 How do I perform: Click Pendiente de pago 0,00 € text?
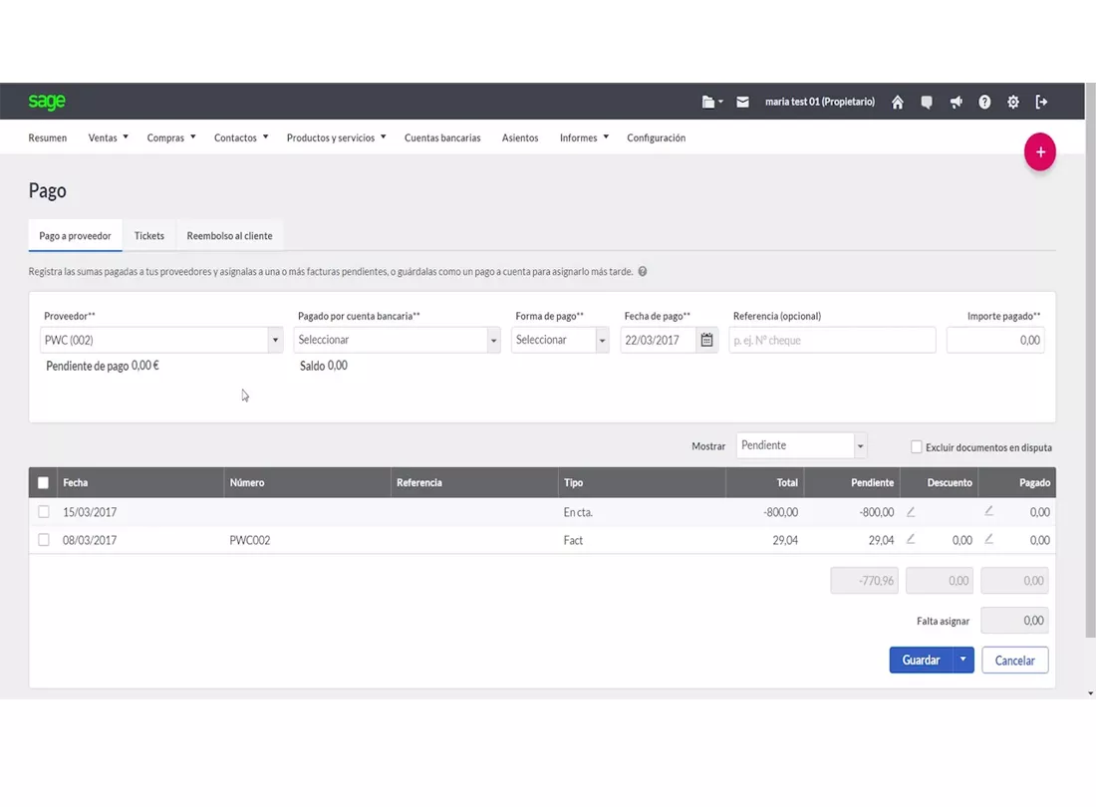(102, 366)
